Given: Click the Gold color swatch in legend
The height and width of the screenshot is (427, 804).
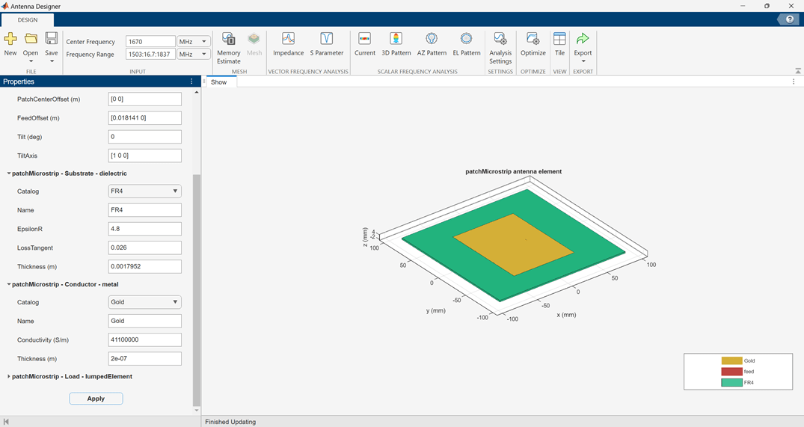Looking at the screenshot, I should coord(731,360).
